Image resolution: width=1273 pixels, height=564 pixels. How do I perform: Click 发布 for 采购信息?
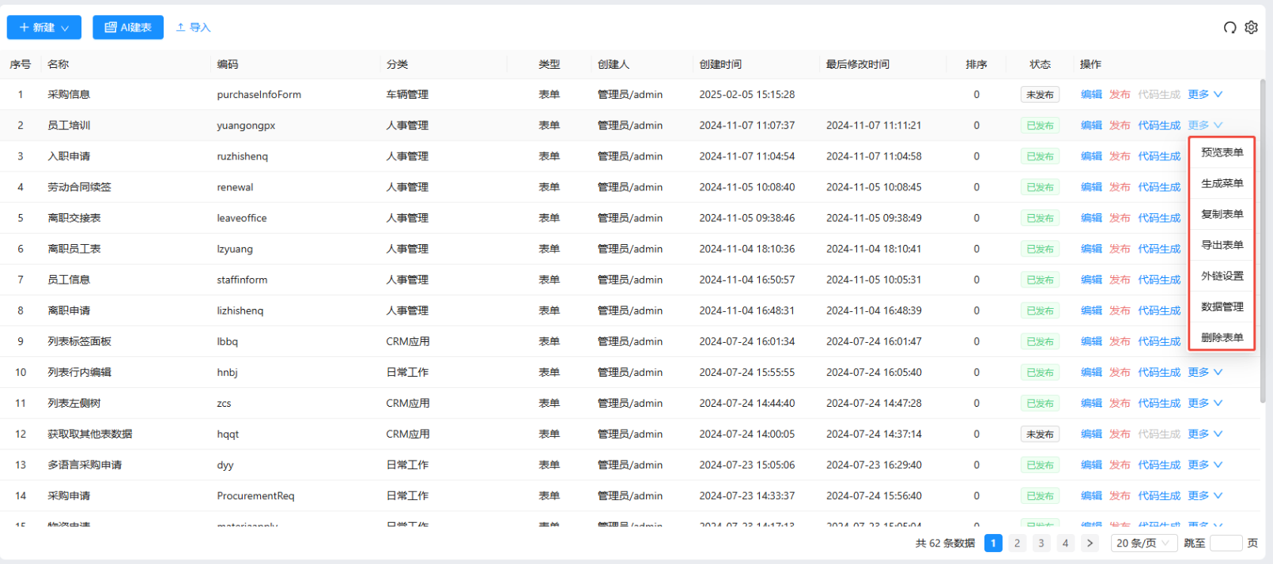1120,95
